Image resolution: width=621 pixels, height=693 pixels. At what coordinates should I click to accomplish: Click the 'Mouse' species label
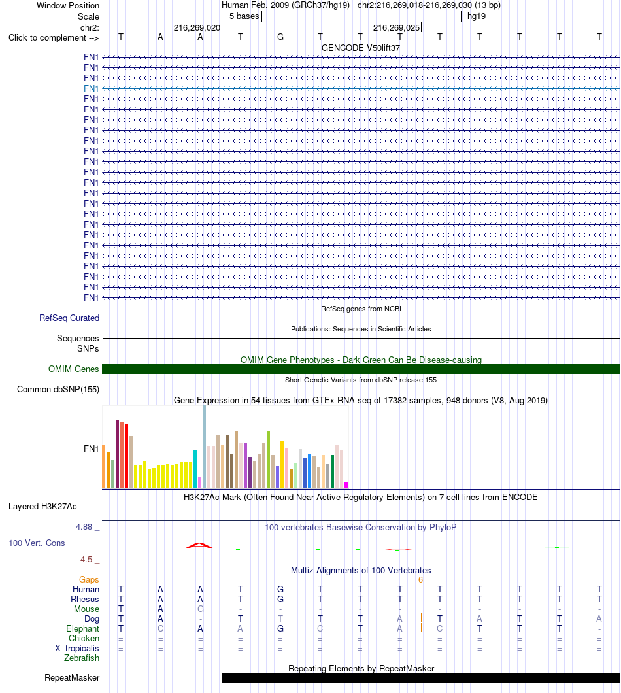[87, 609]
